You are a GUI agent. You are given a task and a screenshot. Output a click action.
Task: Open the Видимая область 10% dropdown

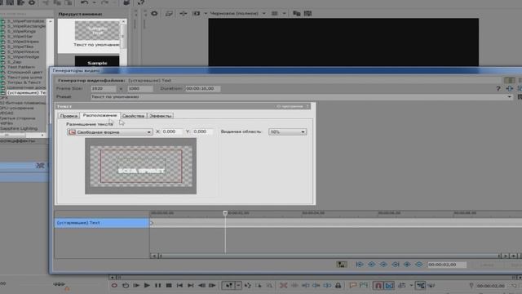coord(287,132)
